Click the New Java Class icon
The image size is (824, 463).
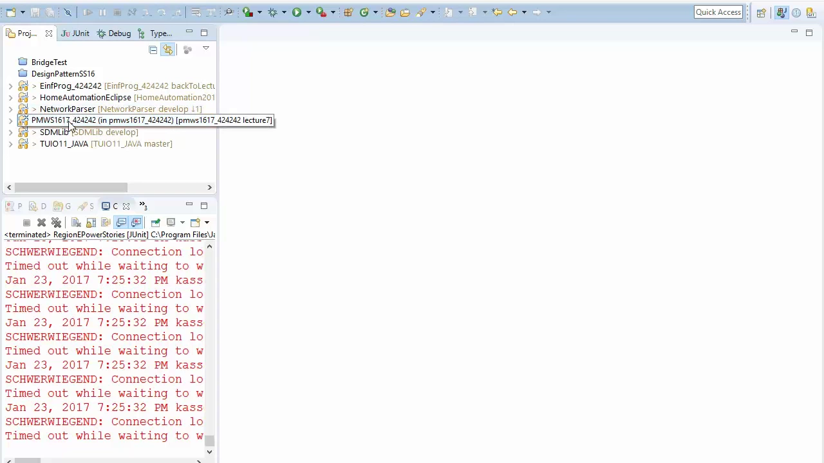coord(364,12)
